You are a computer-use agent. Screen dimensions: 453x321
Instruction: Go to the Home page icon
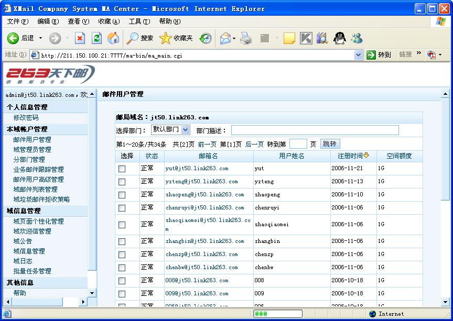tap(113, 38)
